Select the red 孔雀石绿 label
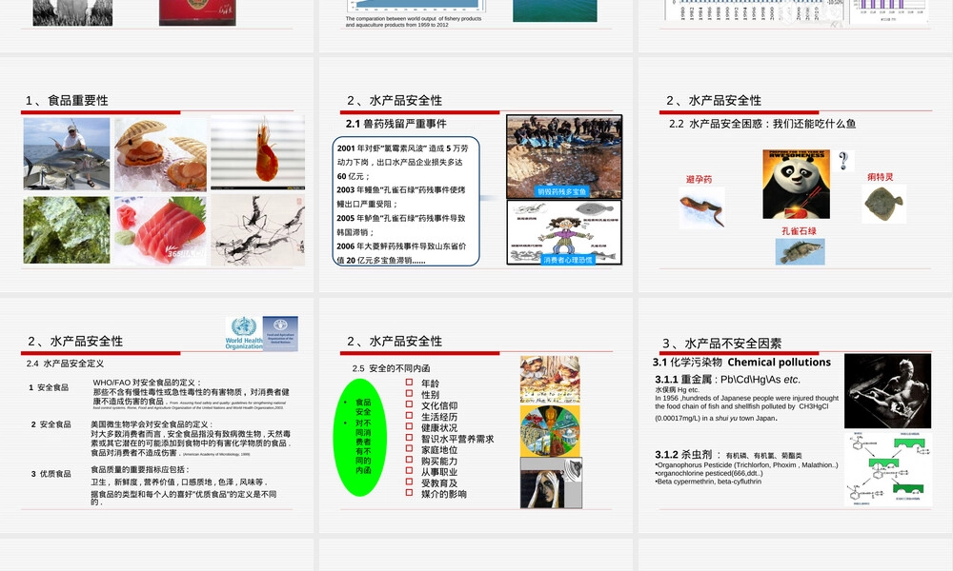Image resolution: width=953 pixels, height=571 pixels. pyautogui.click(x=799, y=231)
